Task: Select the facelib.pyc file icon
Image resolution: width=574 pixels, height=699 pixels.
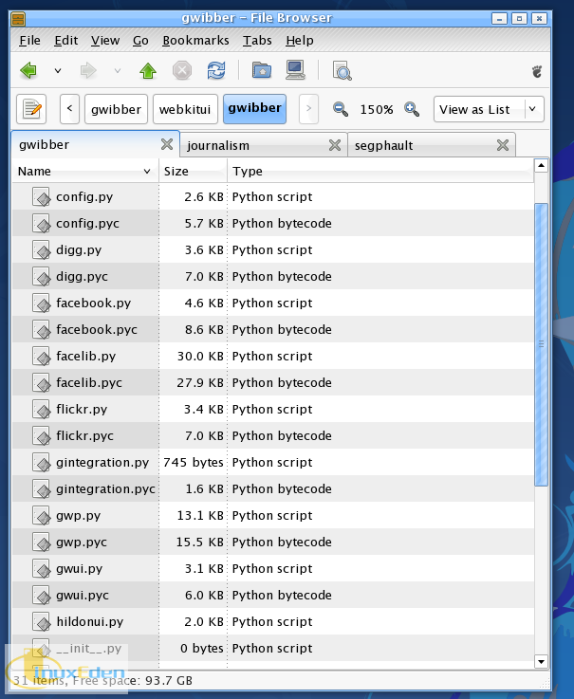Action: tap(42, 383)
